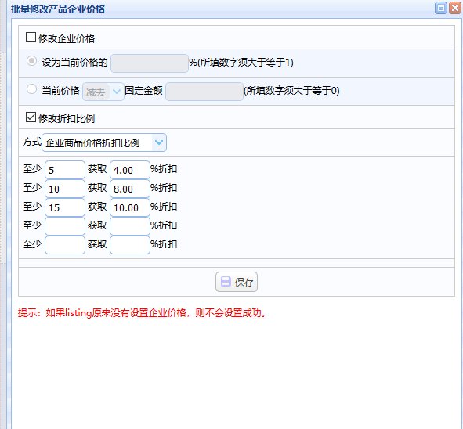
Task: Click the 修改企业价格 label text
Action: (x=67, y=39)
